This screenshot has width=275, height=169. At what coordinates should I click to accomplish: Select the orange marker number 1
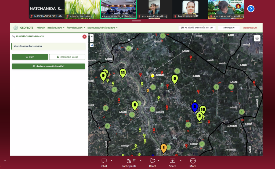pyautogui.click(x=164, y=149)
